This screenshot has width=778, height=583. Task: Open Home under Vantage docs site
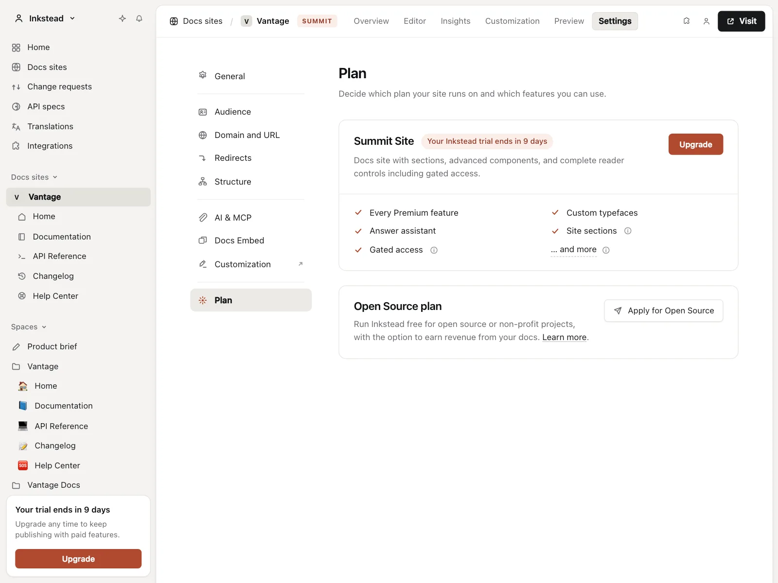pos(78,216)
